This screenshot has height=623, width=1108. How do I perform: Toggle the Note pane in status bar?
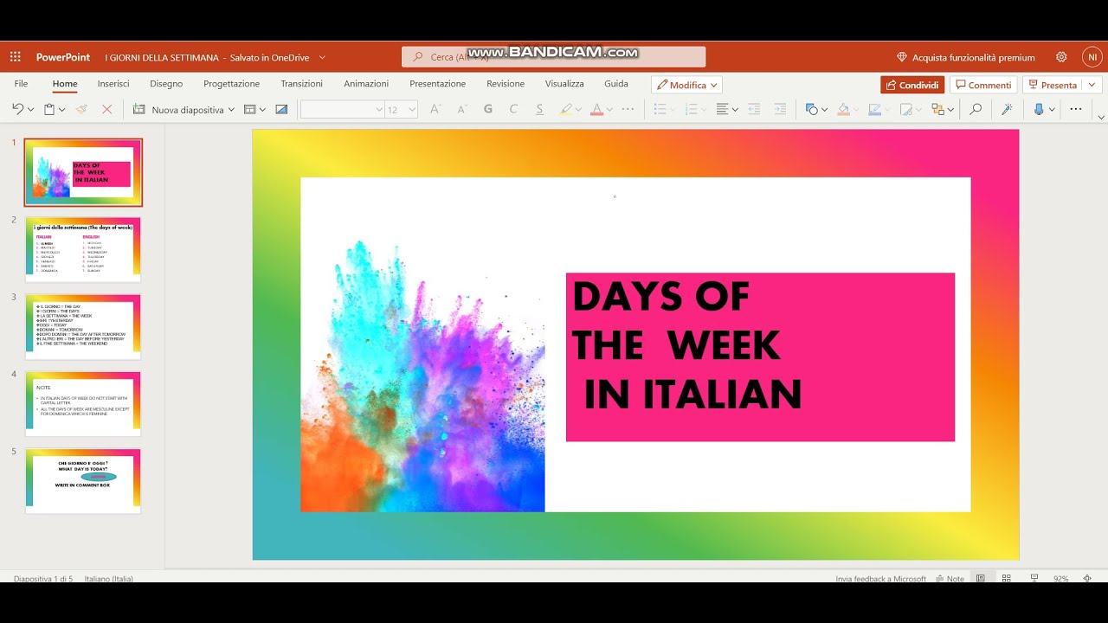tap(950, 579)
